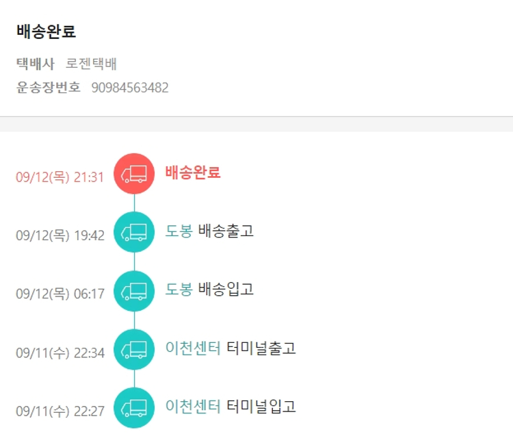Click the truck icon beside 이천센터 터미널입고
The image size is (513, 447).
pos(134,408)
